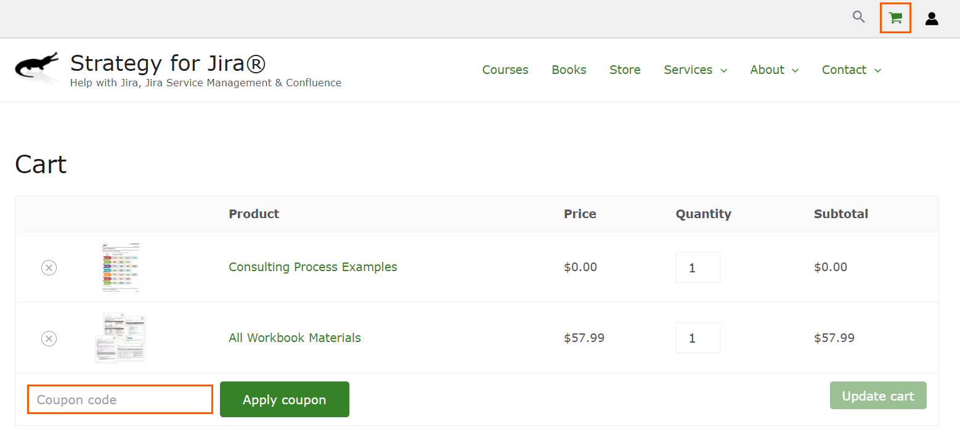Open the All Workbook Materials product link
This screenshot has width=960, height=432.
click(295, 338)
